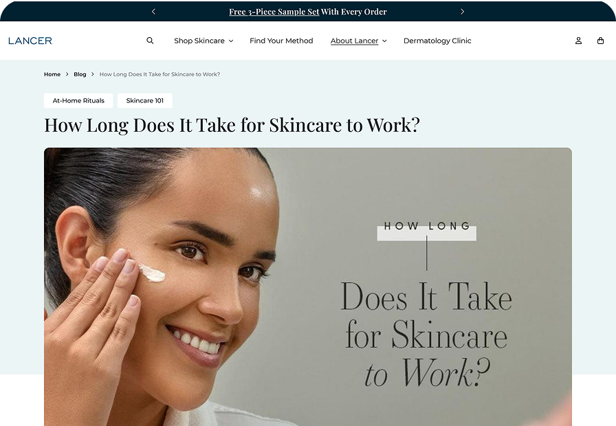Select the At-Home Rituals tag

point(78,100)
